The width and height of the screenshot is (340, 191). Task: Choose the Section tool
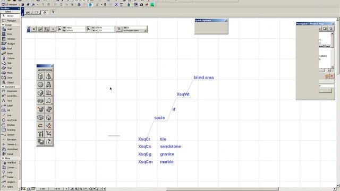[10, 134]
